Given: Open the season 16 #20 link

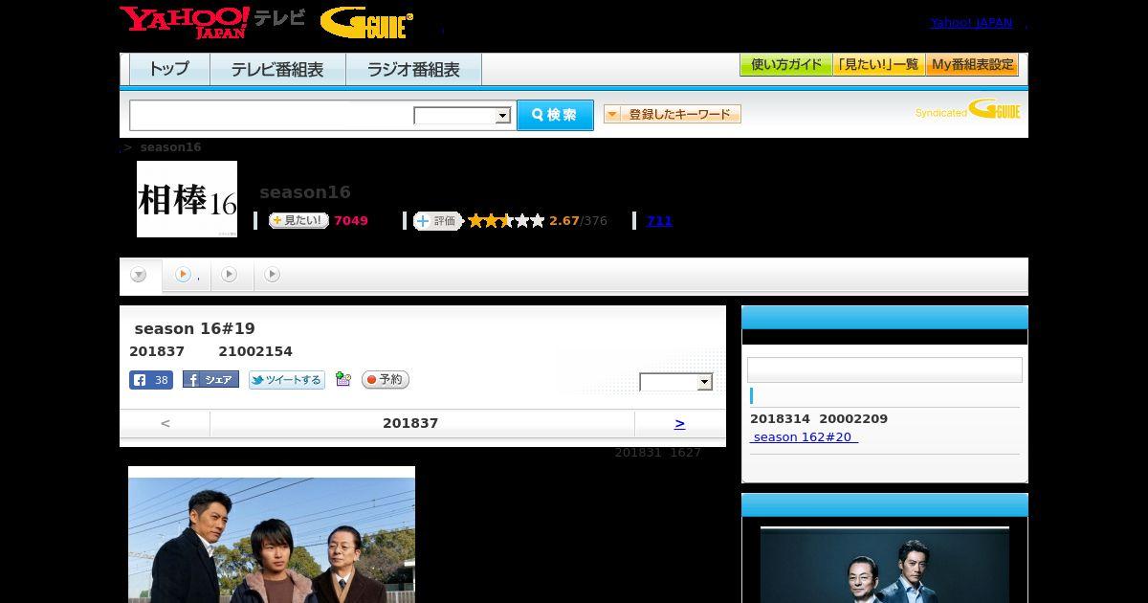Looking at the screenshot, I should pos(804,437).
